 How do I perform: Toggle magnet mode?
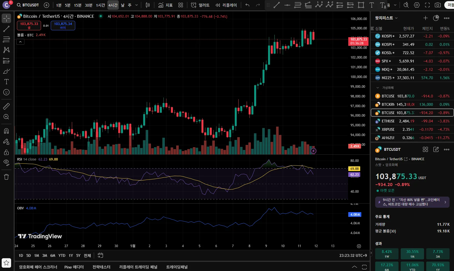click(x=6, y=131)
